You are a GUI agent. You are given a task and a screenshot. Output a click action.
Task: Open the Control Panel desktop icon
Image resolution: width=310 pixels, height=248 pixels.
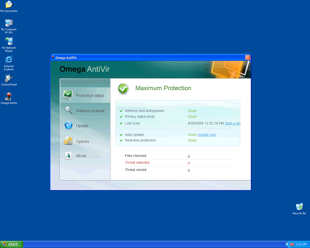tap(9, 78)
